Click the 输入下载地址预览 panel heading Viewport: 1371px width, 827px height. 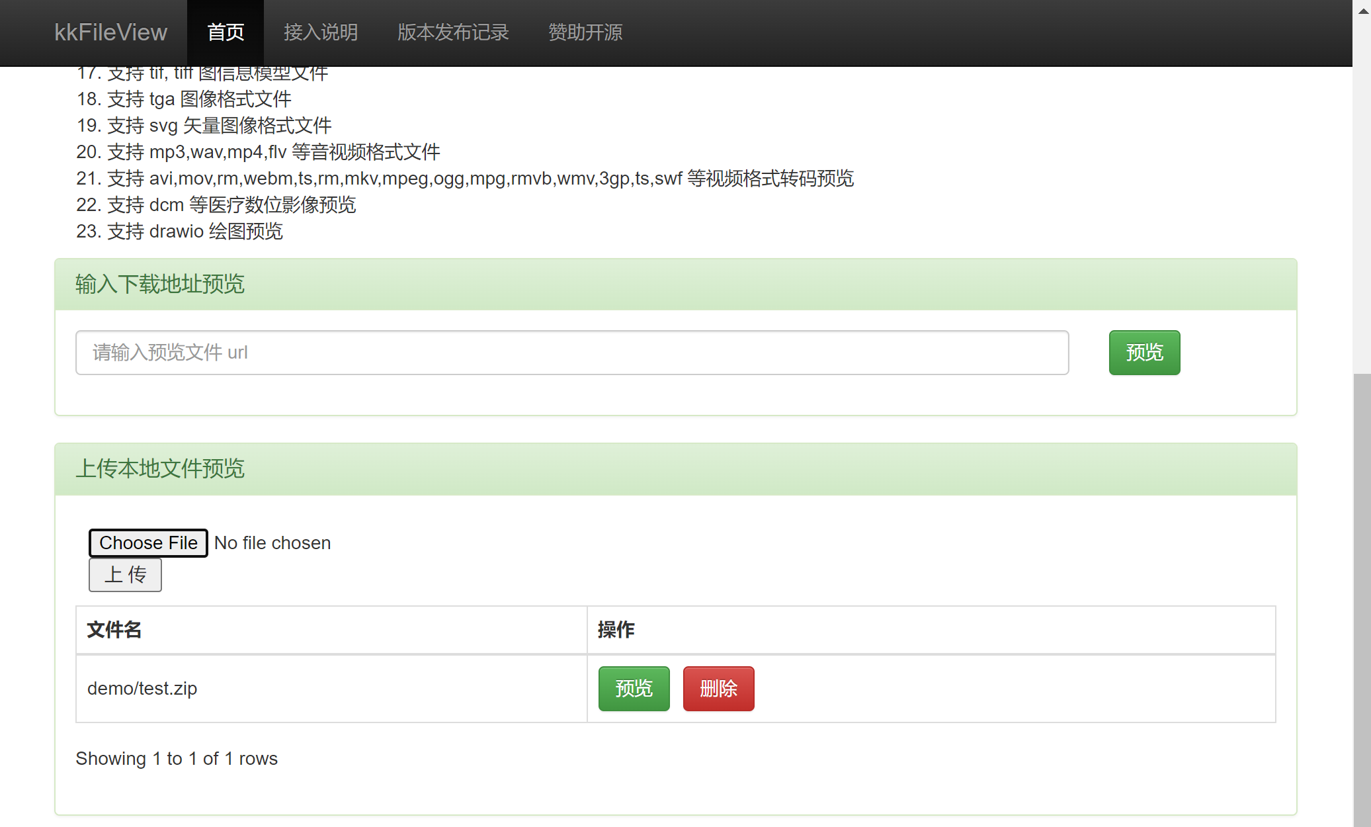coord(160,284)
